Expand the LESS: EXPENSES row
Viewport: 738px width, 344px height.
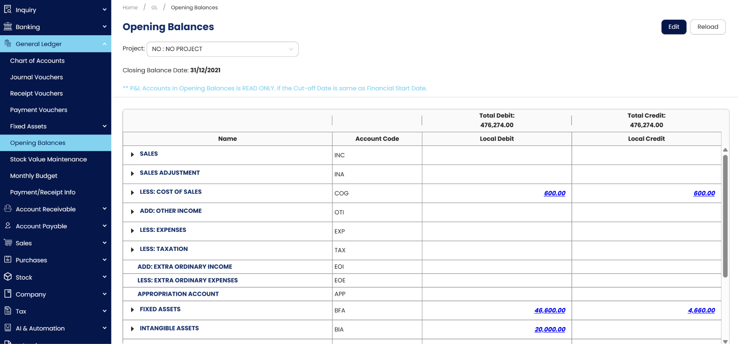tap(132, 231)
